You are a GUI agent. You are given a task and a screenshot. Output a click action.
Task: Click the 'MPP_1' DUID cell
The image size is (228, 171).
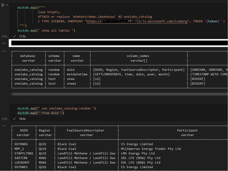click(x=19, y=149)
